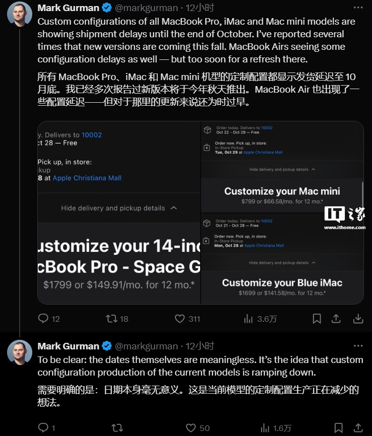Open more options on second tweet
The height and width of the screenshot is (436, 372).
[358, 346]
